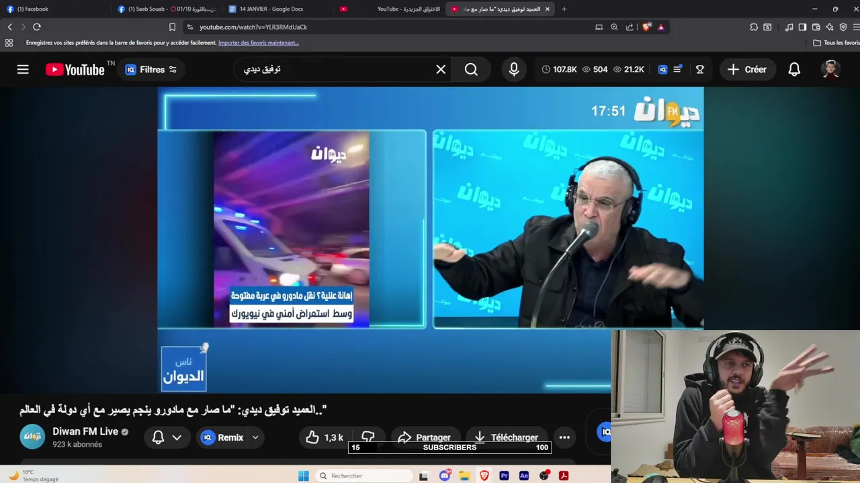Open the weather widget showing 10°C
The width and height of the screenshot is (860, 483).
coord(34,476)
